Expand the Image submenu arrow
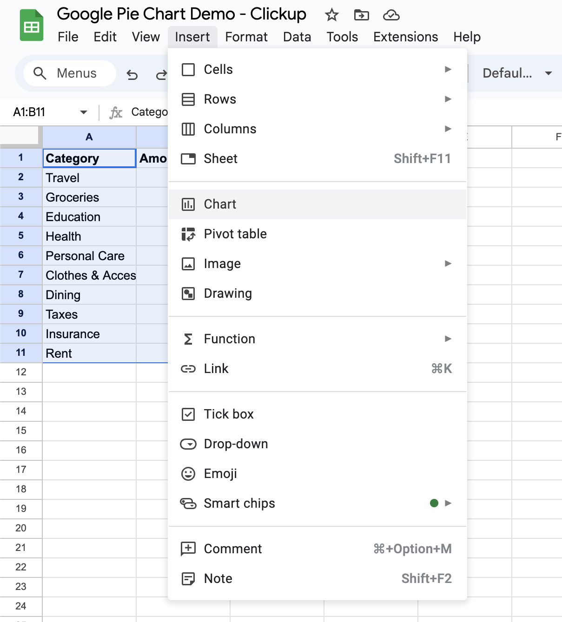Image resolution: width=562 pixels, height=622 pixels. (x=448, y=264)
